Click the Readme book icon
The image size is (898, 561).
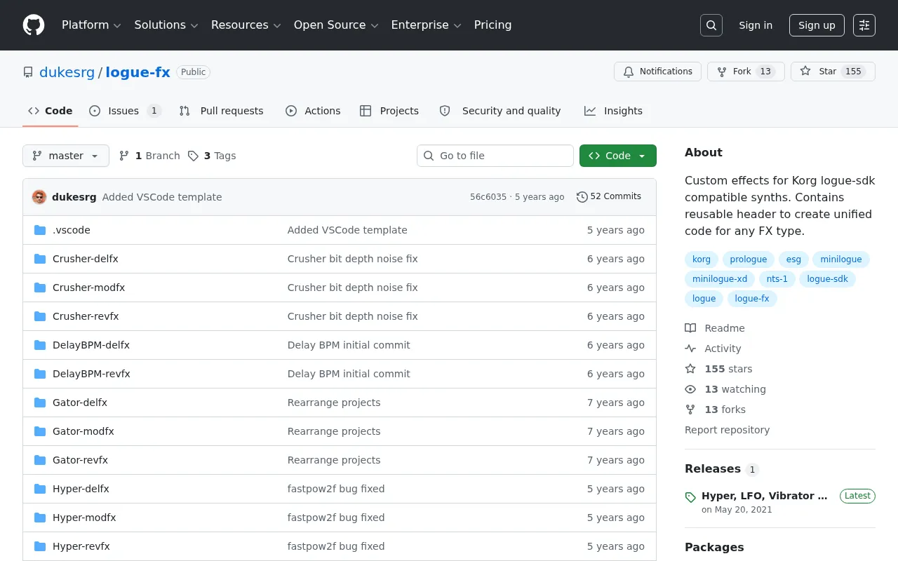690,328
